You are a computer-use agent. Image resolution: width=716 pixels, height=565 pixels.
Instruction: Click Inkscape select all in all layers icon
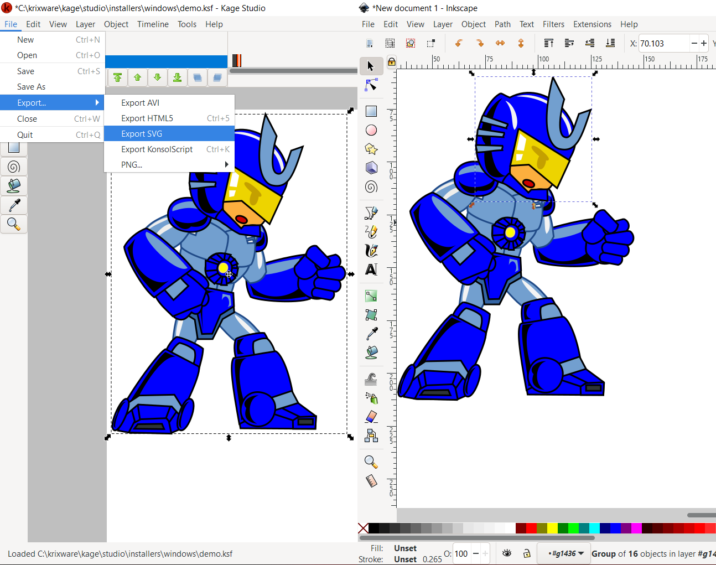(x=390, y=43)
